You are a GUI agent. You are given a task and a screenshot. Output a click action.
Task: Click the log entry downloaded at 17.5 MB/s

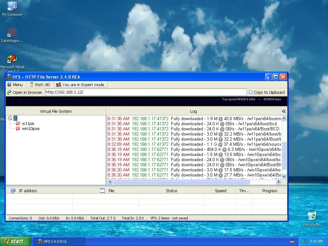click(x=194, y=170)
